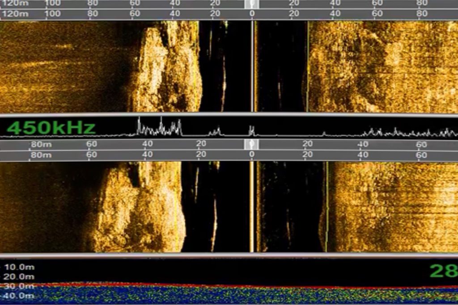
Task: Click the 10.0m depth scale label
Action: coord(19,267)
